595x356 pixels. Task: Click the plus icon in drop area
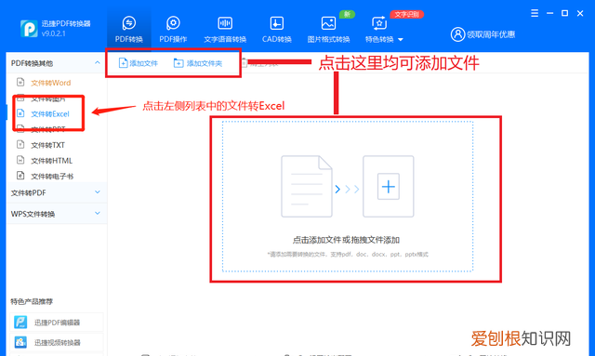click(x=389, y=186)
